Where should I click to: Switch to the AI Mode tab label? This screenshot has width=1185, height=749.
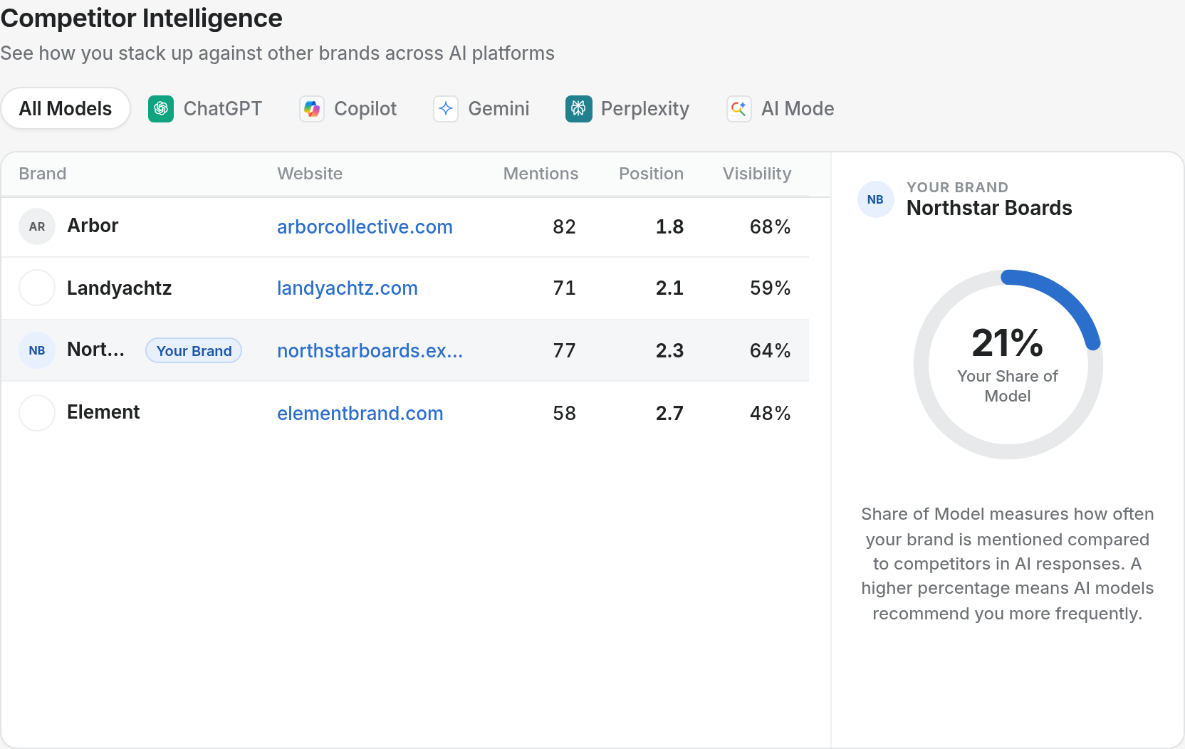[x=798, y=109]
